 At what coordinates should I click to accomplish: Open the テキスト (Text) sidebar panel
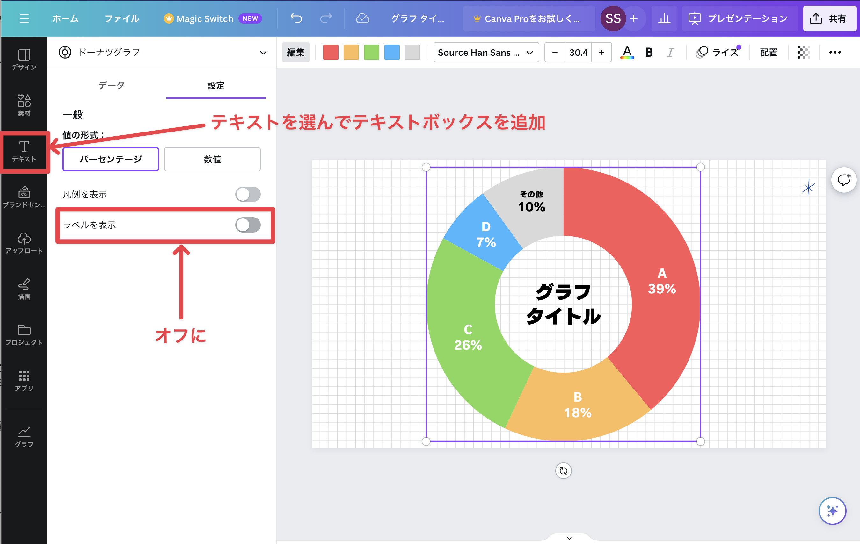[24, 152]
